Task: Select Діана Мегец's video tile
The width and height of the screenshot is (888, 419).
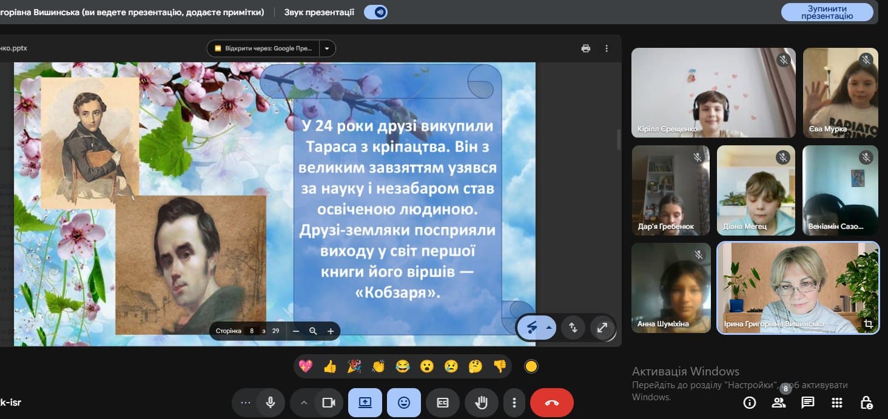Action: 756,190
